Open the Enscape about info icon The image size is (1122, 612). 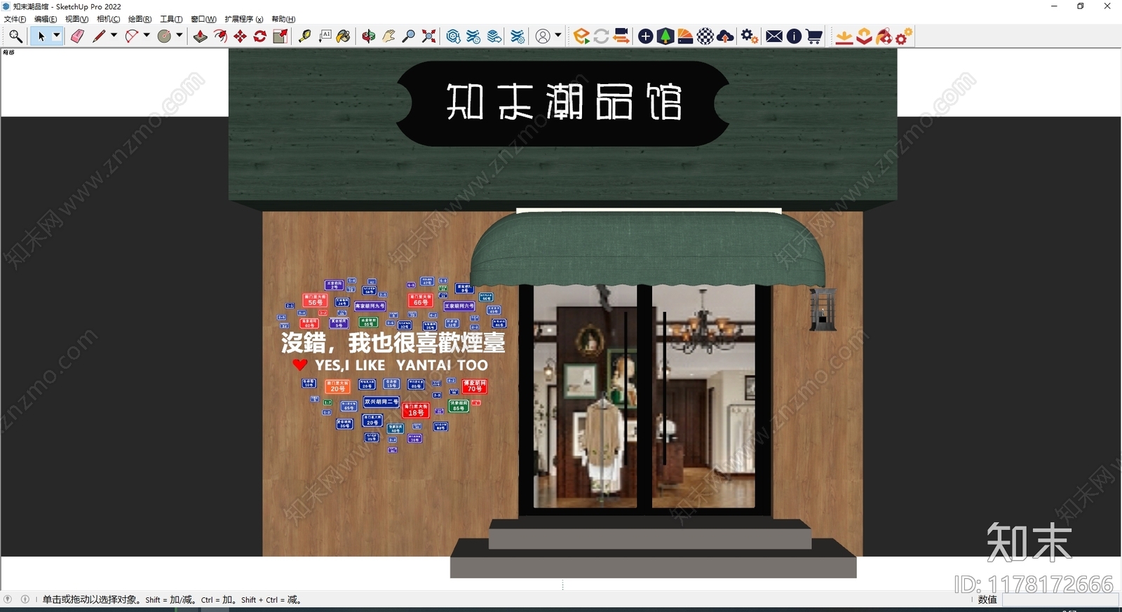pos(794,36)
